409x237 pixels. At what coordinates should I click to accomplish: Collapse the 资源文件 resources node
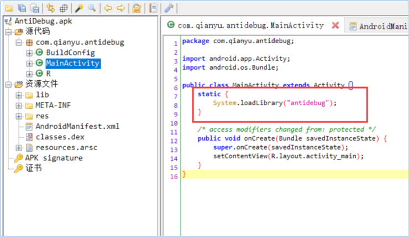8,84
